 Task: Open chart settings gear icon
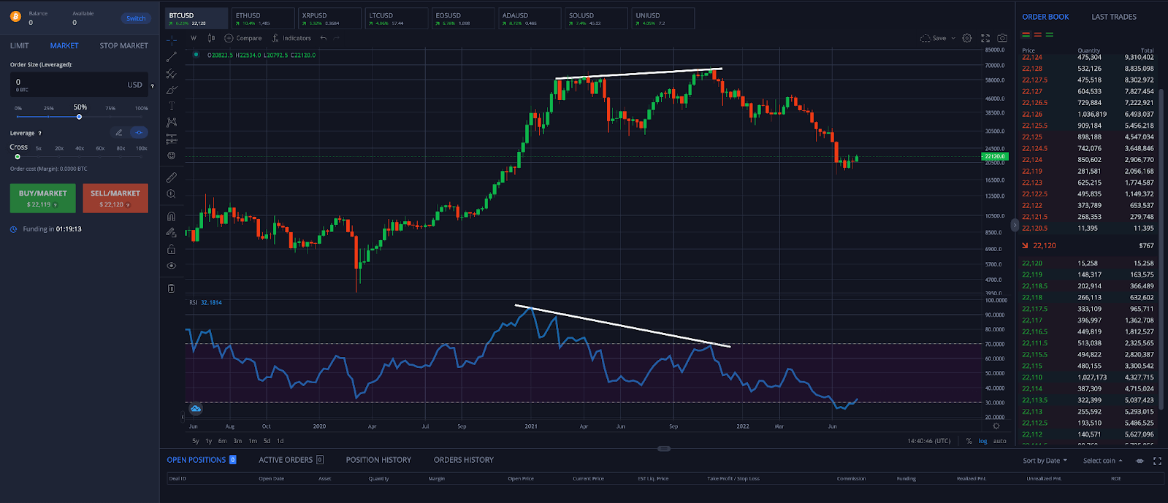[x=967, y=38]
